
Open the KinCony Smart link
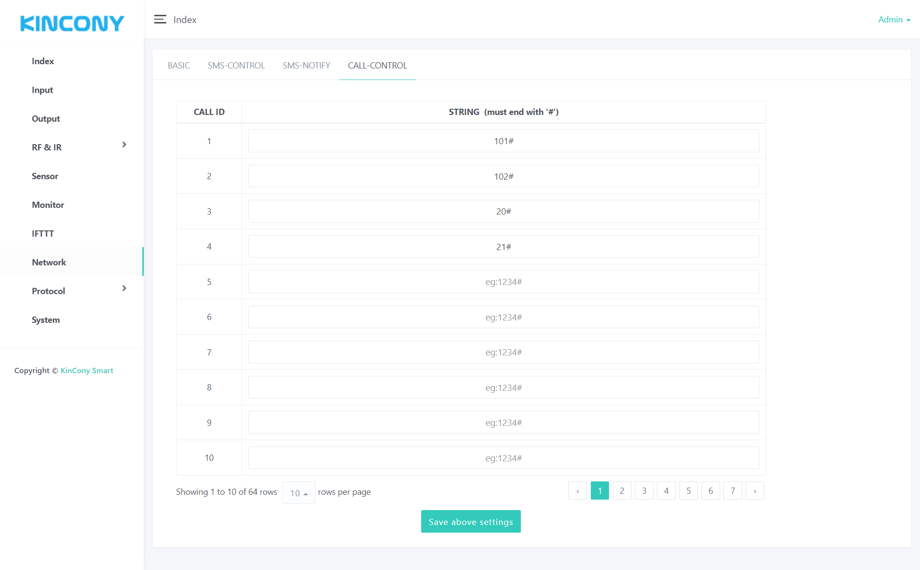(x=87, y=371)
